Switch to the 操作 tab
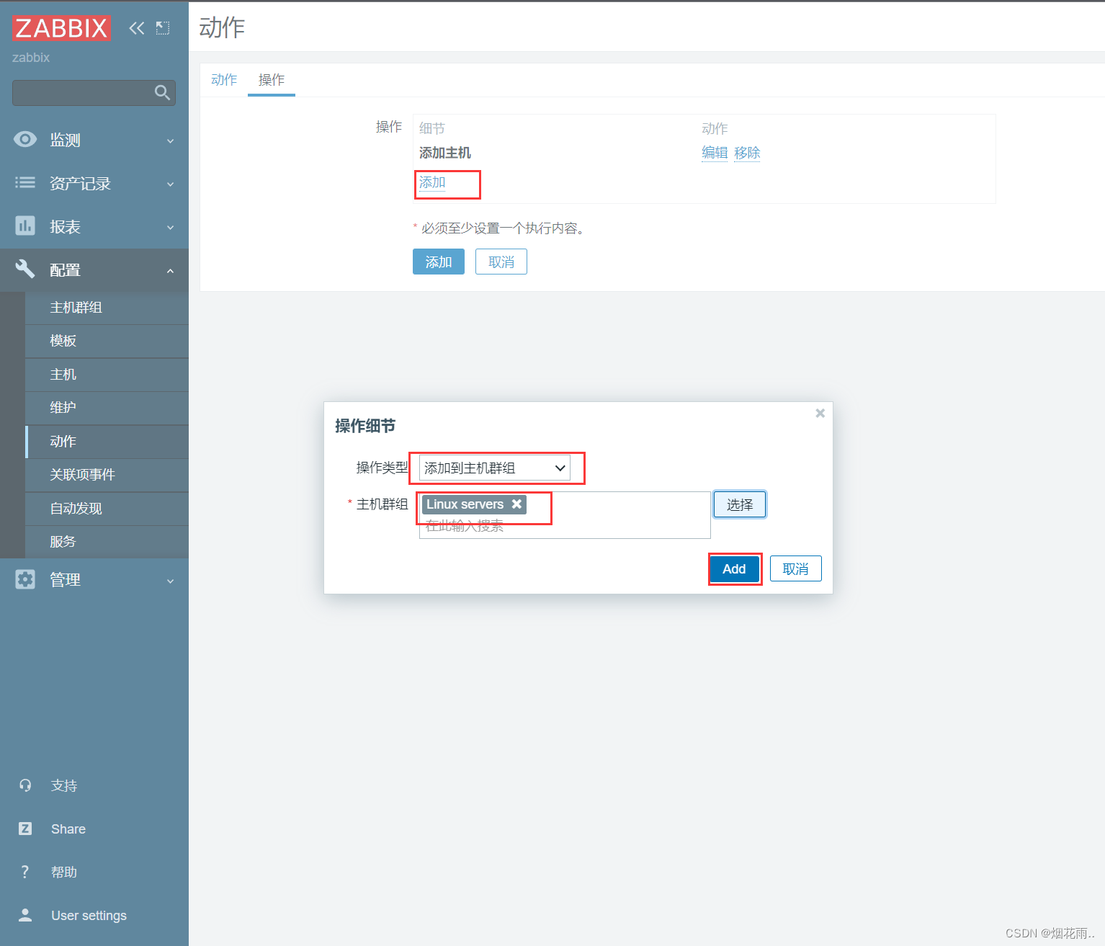Viewport: 1105px width, 946px height. pos(272,80)
